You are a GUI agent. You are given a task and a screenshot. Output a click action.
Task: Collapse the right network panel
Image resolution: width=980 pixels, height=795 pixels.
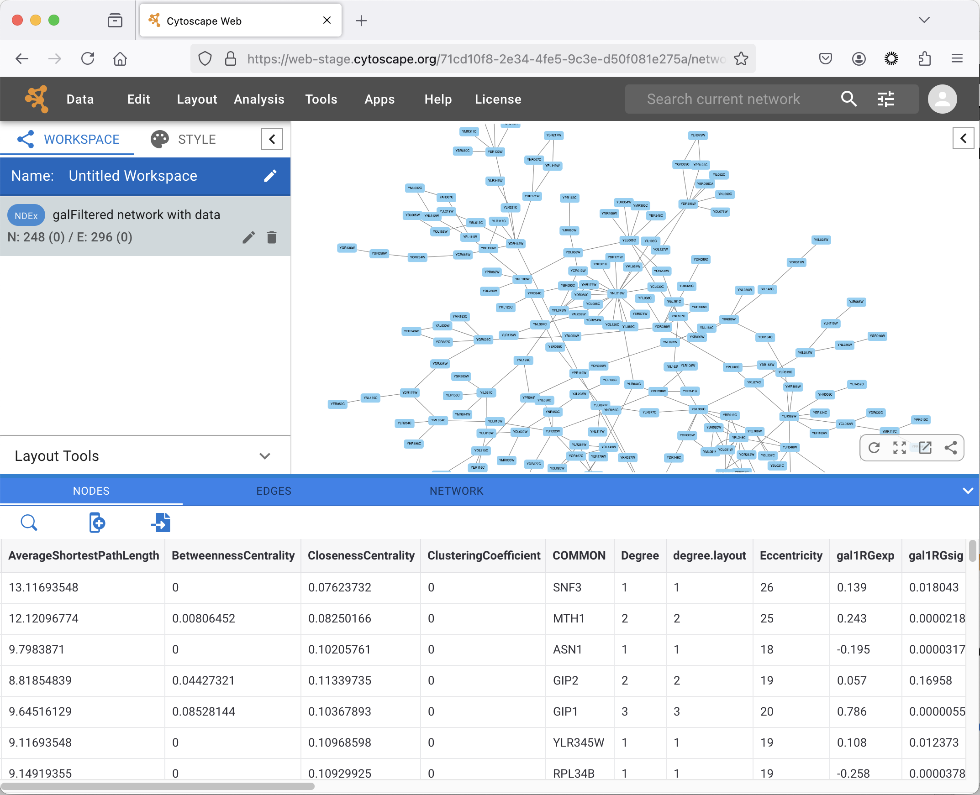[964, 138]
